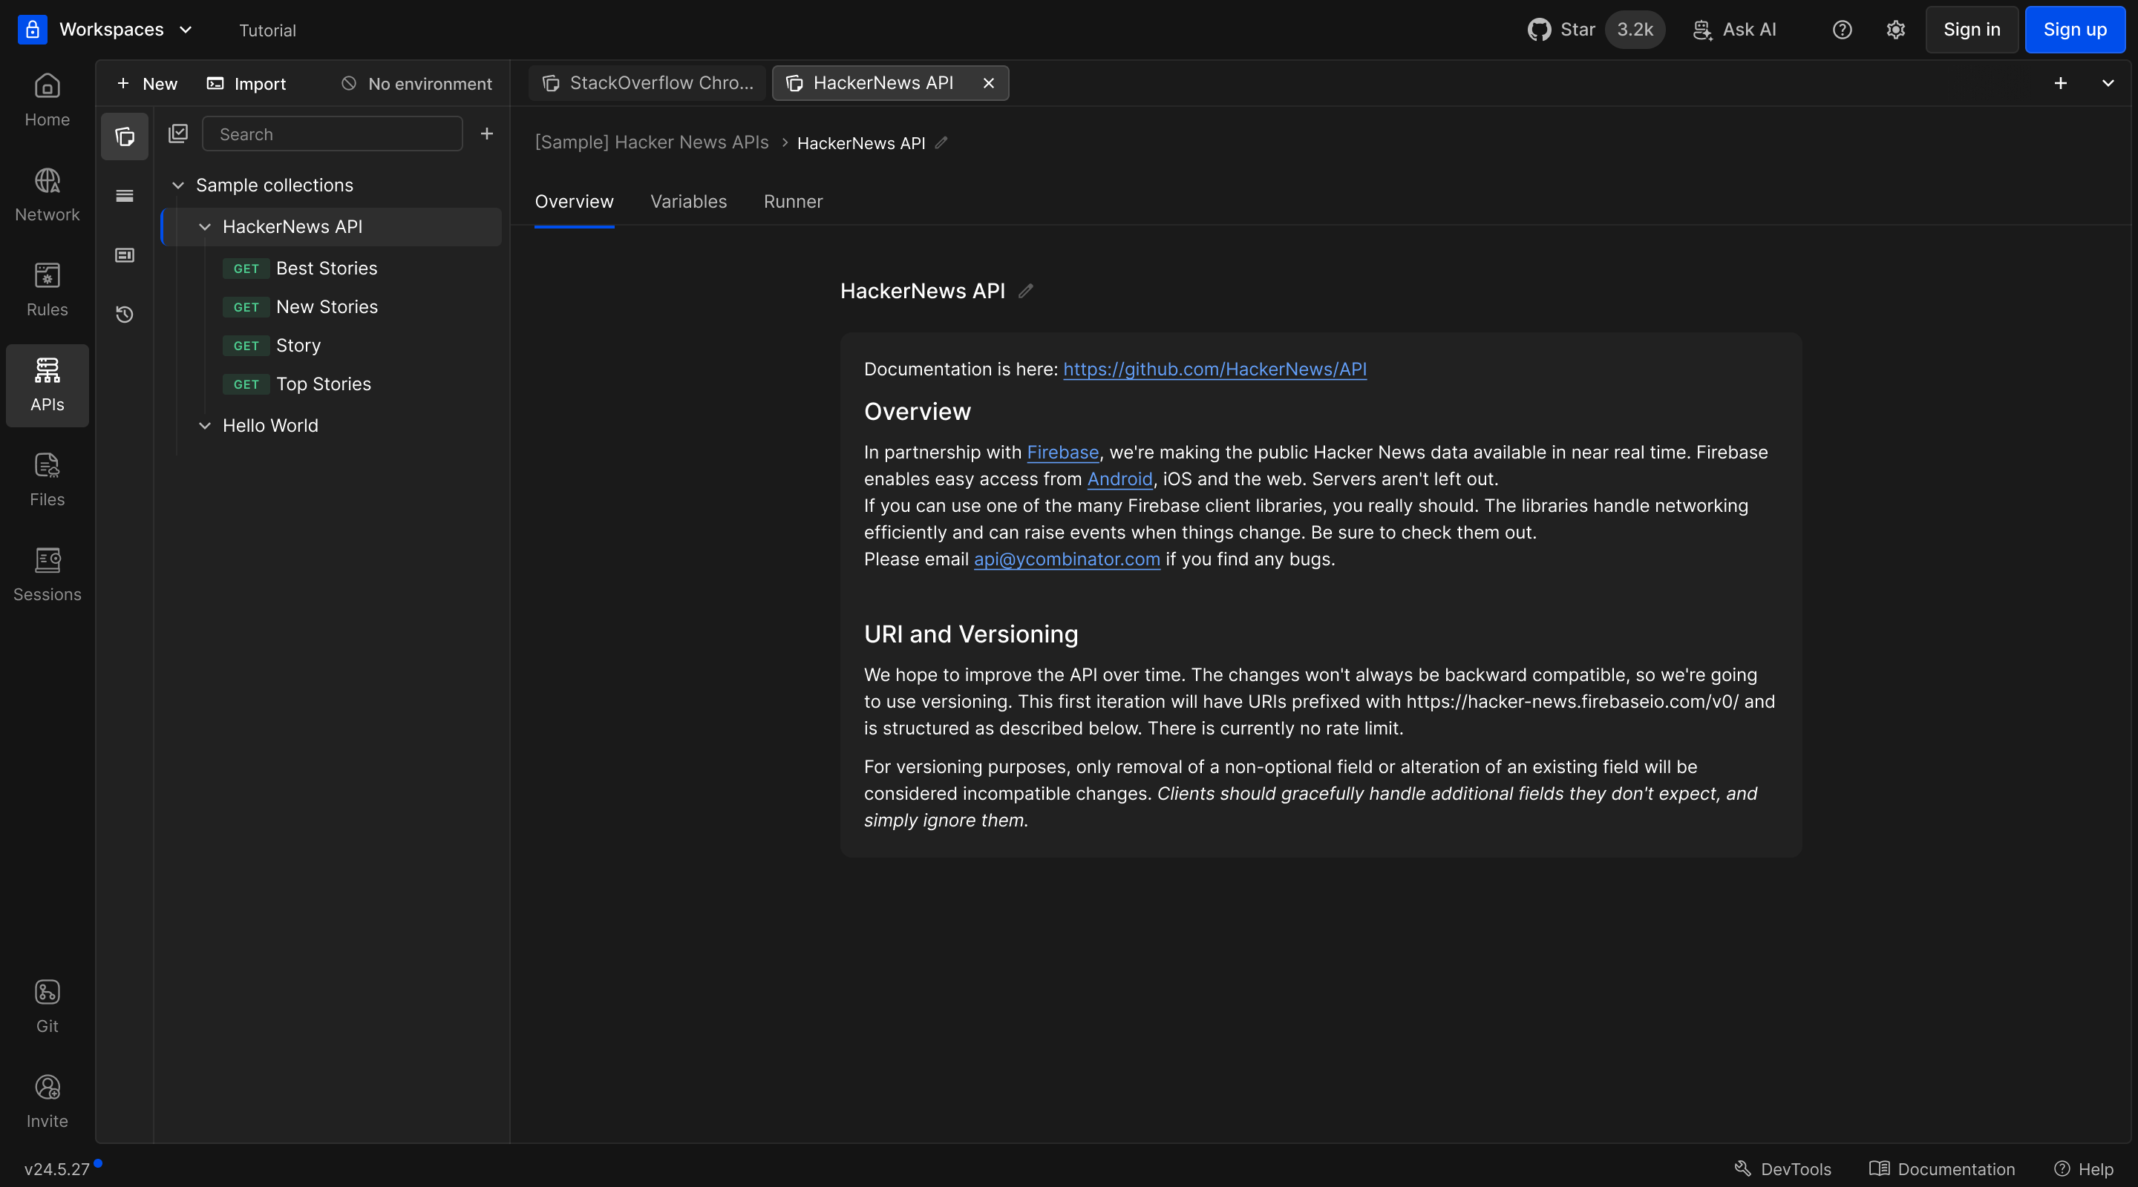Open the Tutorial link

click(267, 30)
